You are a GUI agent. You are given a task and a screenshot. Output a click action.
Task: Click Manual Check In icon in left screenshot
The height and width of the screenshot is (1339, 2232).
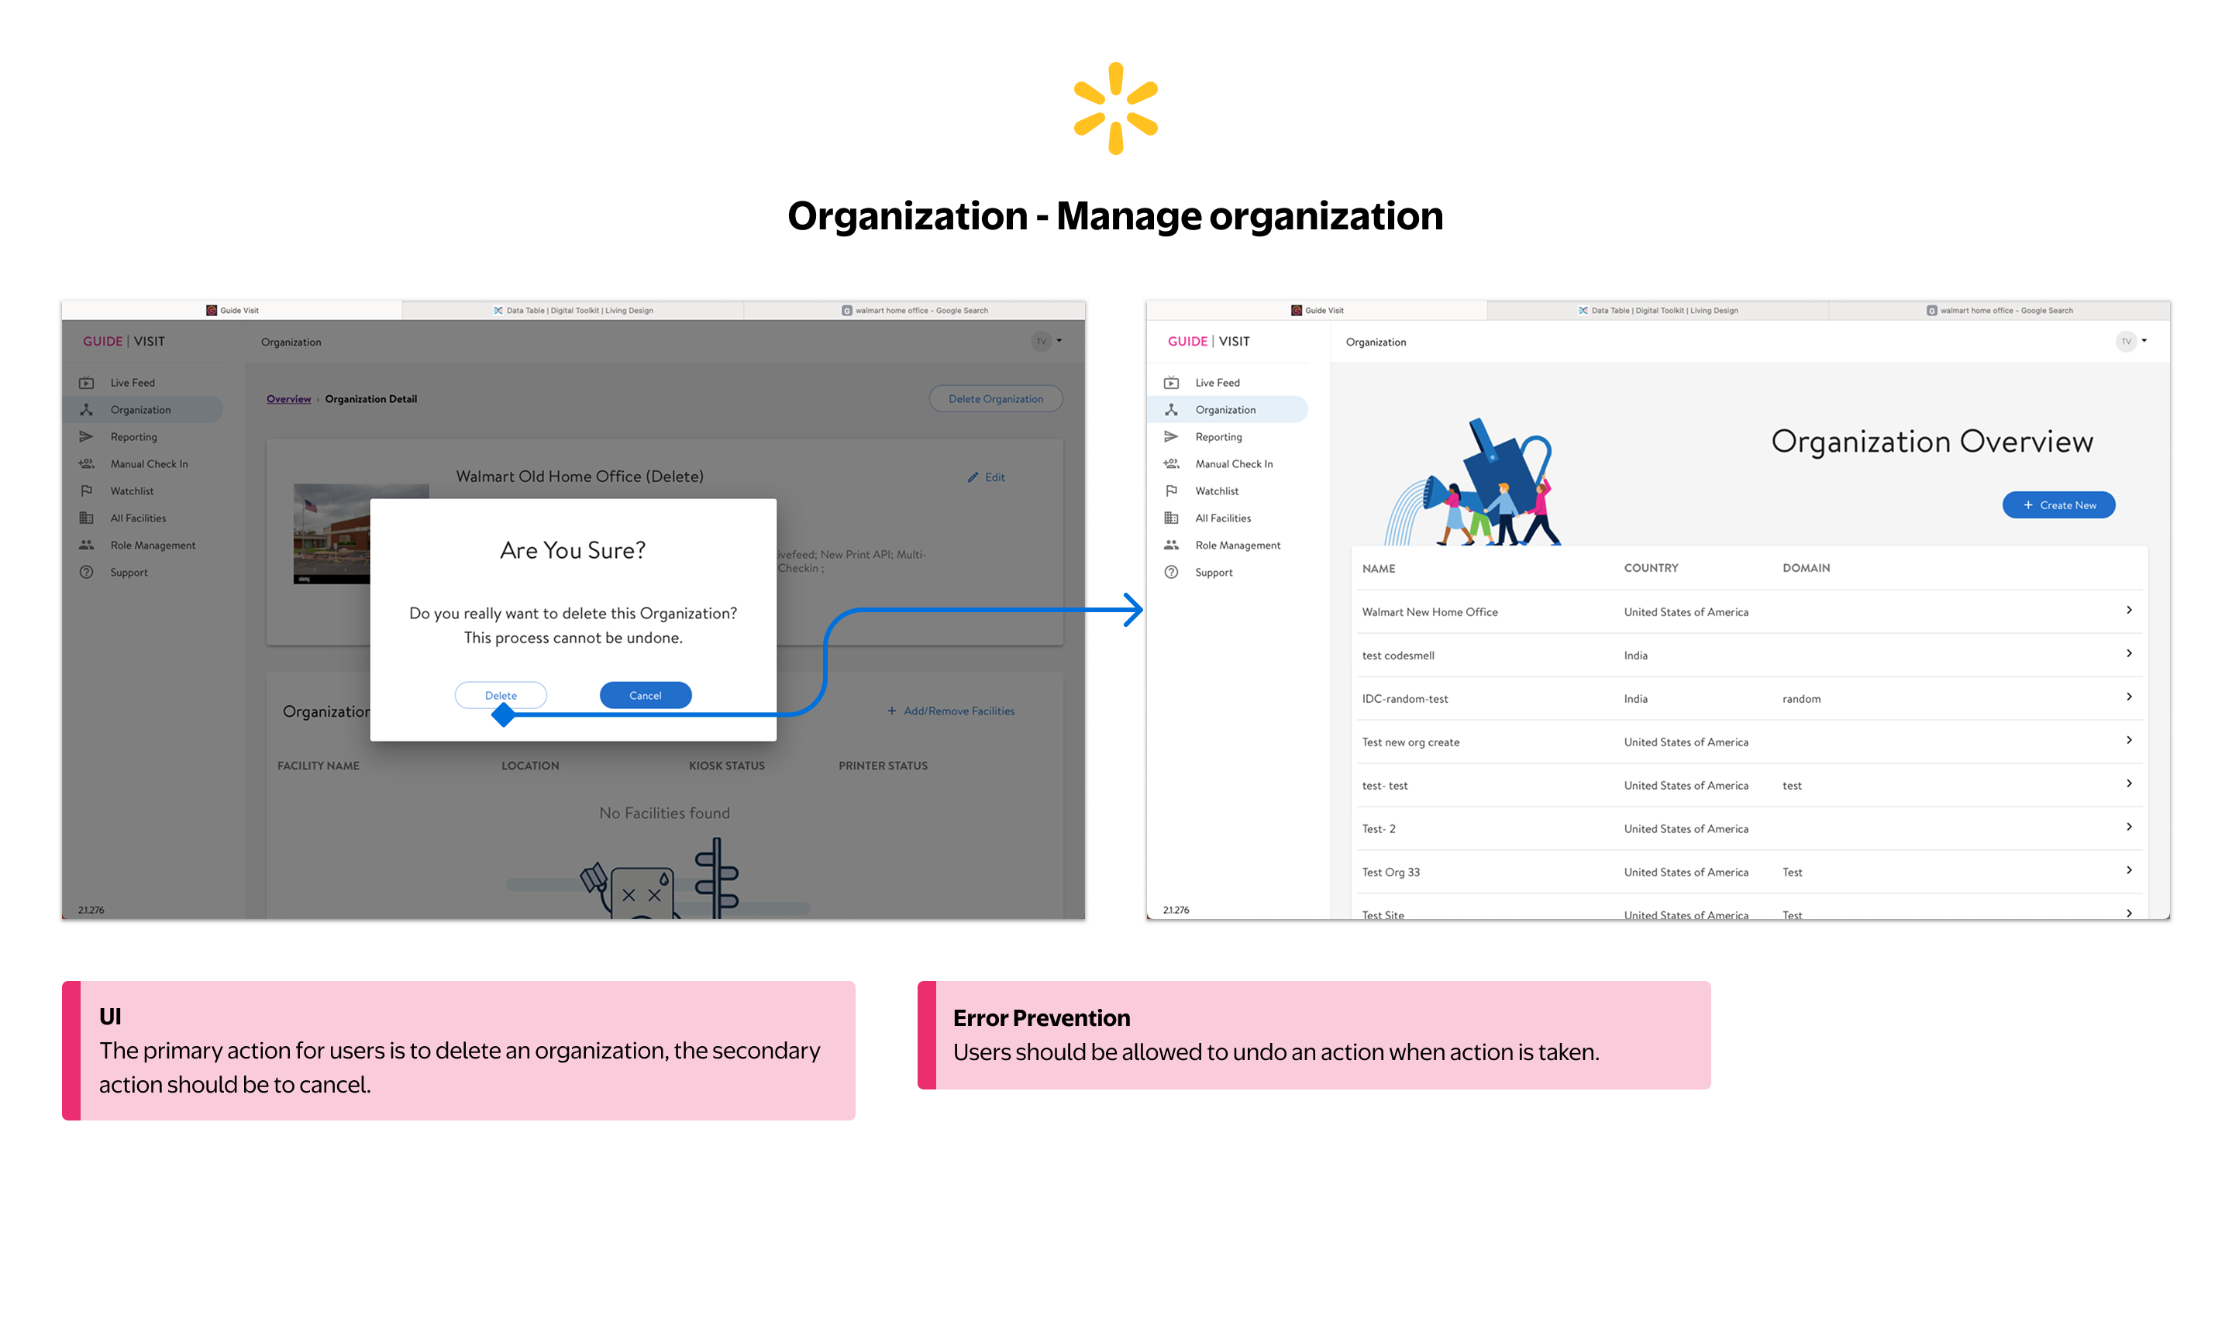pos(87,464)
